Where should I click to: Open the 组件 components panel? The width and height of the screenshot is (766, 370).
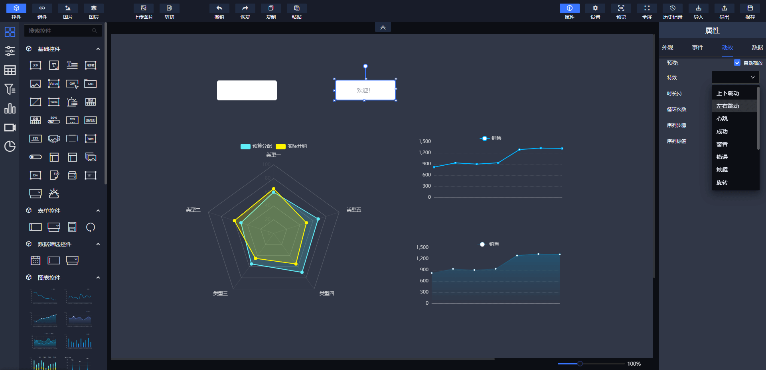(x=42, y=12)
